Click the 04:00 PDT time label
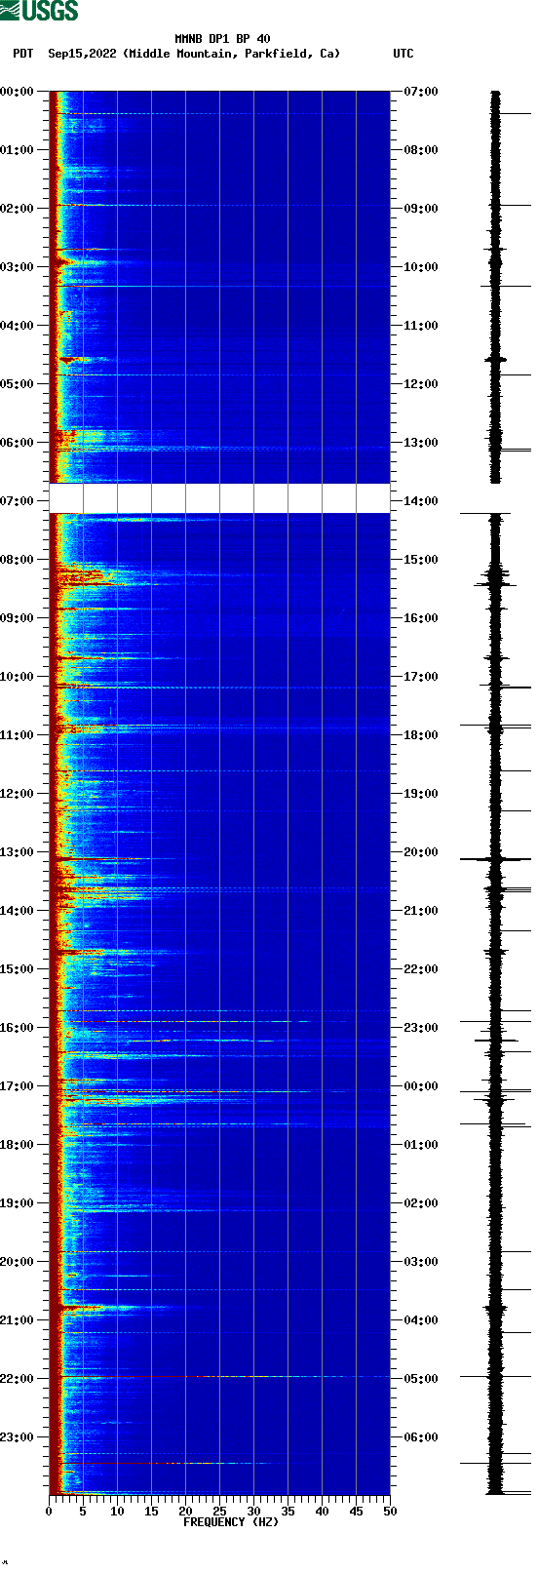538x1573 pixels. (x=18, y=326)
